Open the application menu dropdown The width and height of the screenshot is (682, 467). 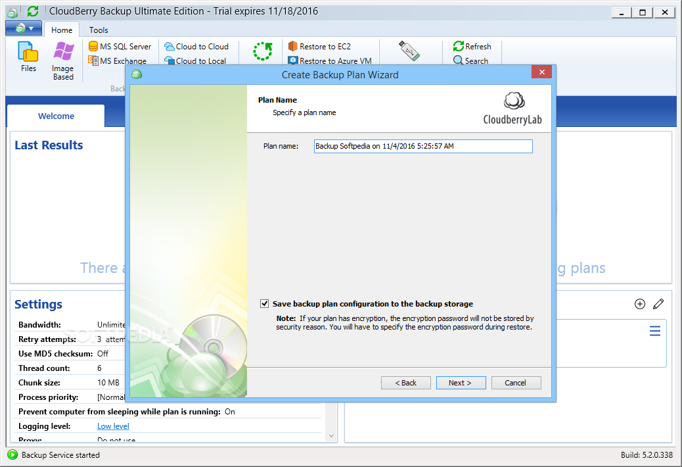coord(24,29)
